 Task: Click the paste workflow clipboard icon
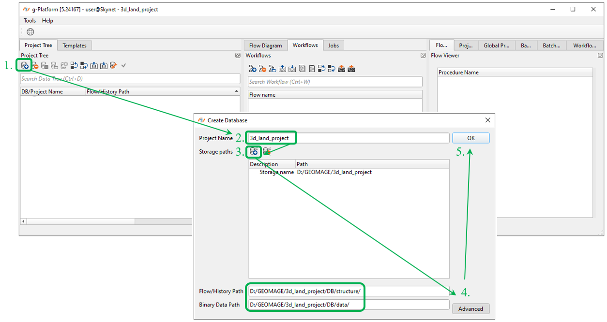[x=312, y=69]
